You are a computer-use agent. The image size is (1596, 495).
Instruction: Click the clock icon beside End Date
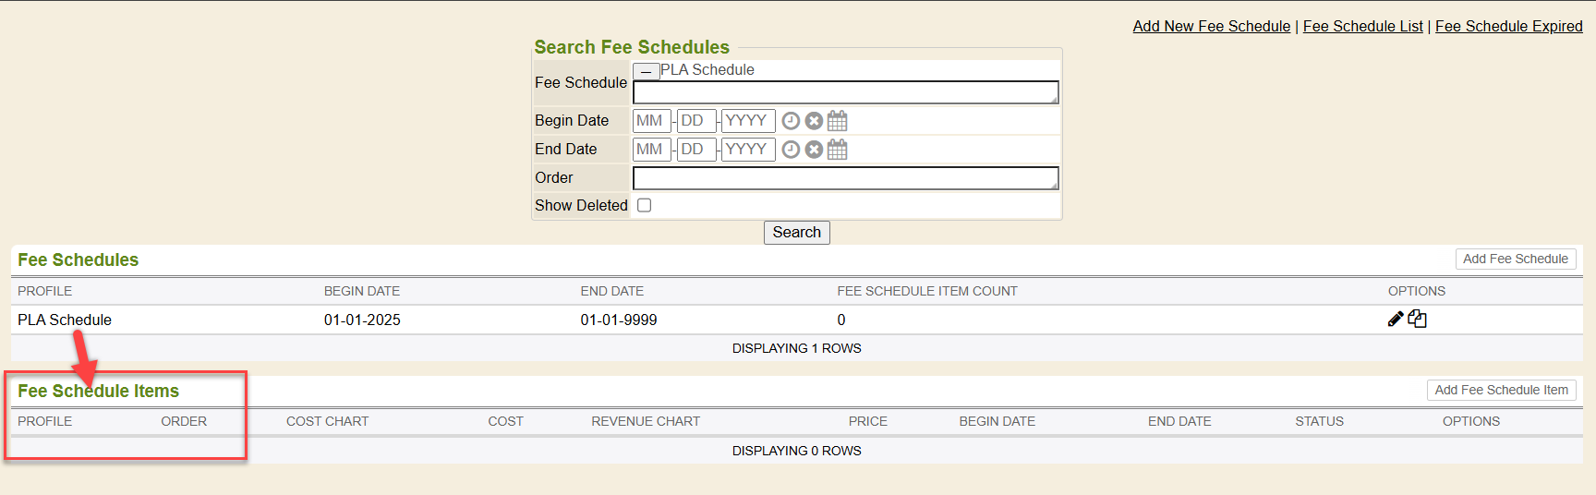point(791,150)
